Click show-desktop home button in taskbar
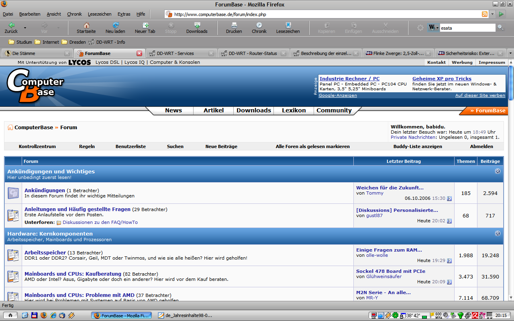 pyautogui.click(x=10, y=315)
